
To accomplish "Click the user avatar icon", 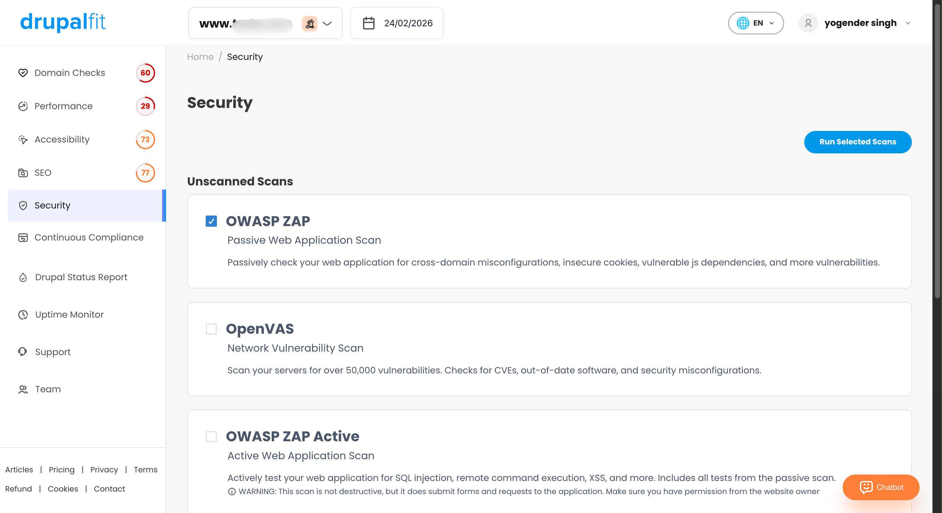I will click(x=808, y=23).
